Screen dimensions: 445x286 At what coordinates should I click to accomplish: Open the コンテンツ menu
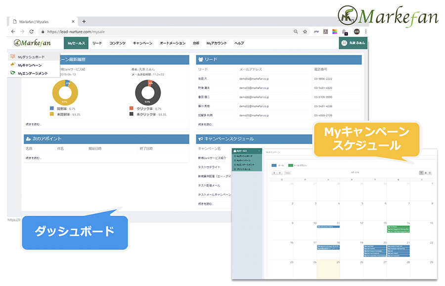pyautogui.click(x=118, y=43)
